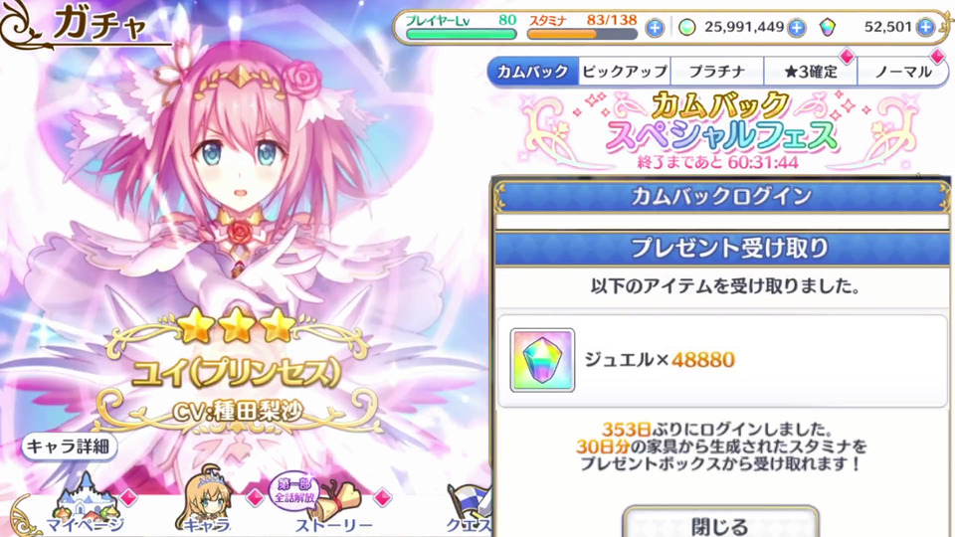Switch to the ノーマル gacha tab
This screenshot has height=537, width=955.
(x=902, y=72)
